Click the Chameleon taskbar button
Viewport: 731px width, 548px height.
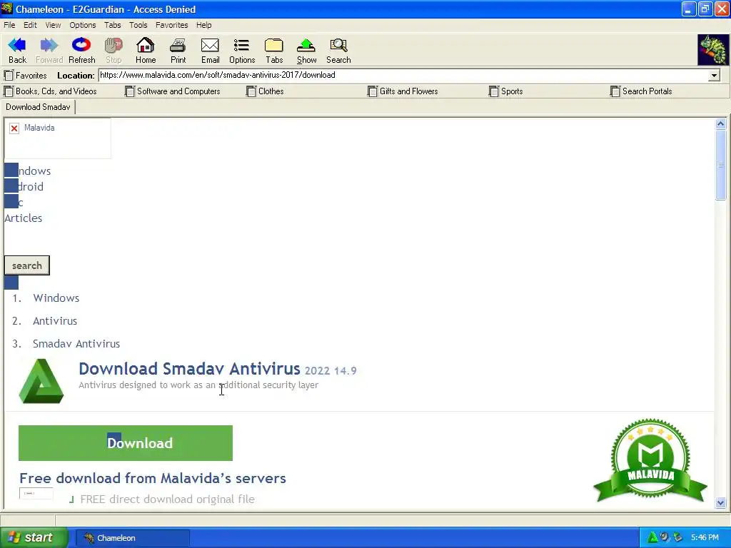(132, 538)
